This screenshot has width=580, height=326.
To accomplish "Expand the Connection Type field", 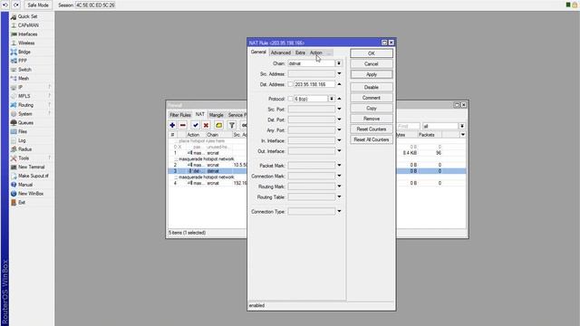I will point(339,212).
